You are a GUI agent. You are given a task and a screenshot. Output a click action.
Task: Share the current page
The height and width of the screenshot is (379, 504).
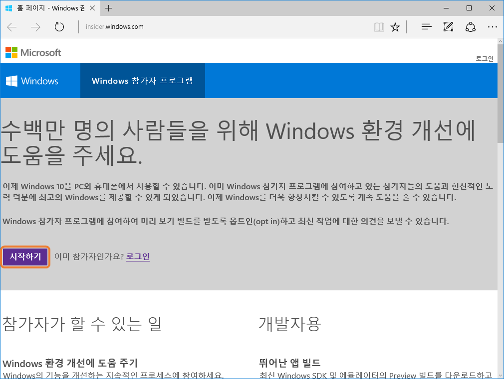(x=471, y=27)
